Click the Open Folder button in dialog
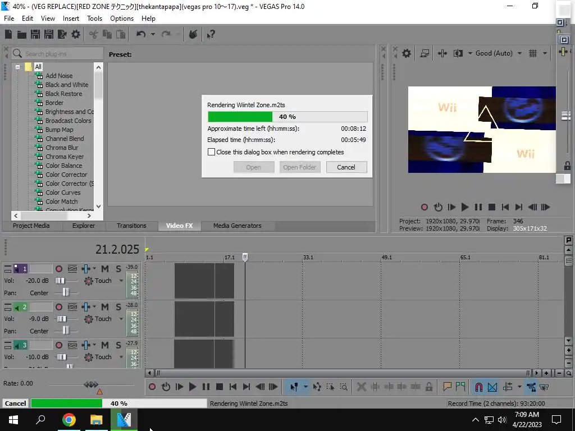Viewport: 575px width, 431px height. 300,167
